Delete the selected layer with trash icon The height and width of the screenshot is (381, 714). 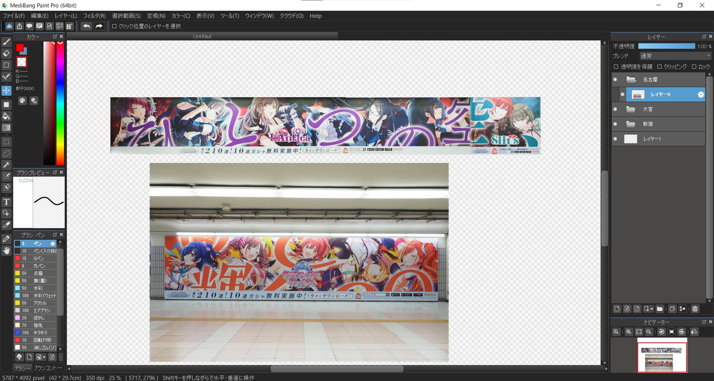(x=695, y=309)
